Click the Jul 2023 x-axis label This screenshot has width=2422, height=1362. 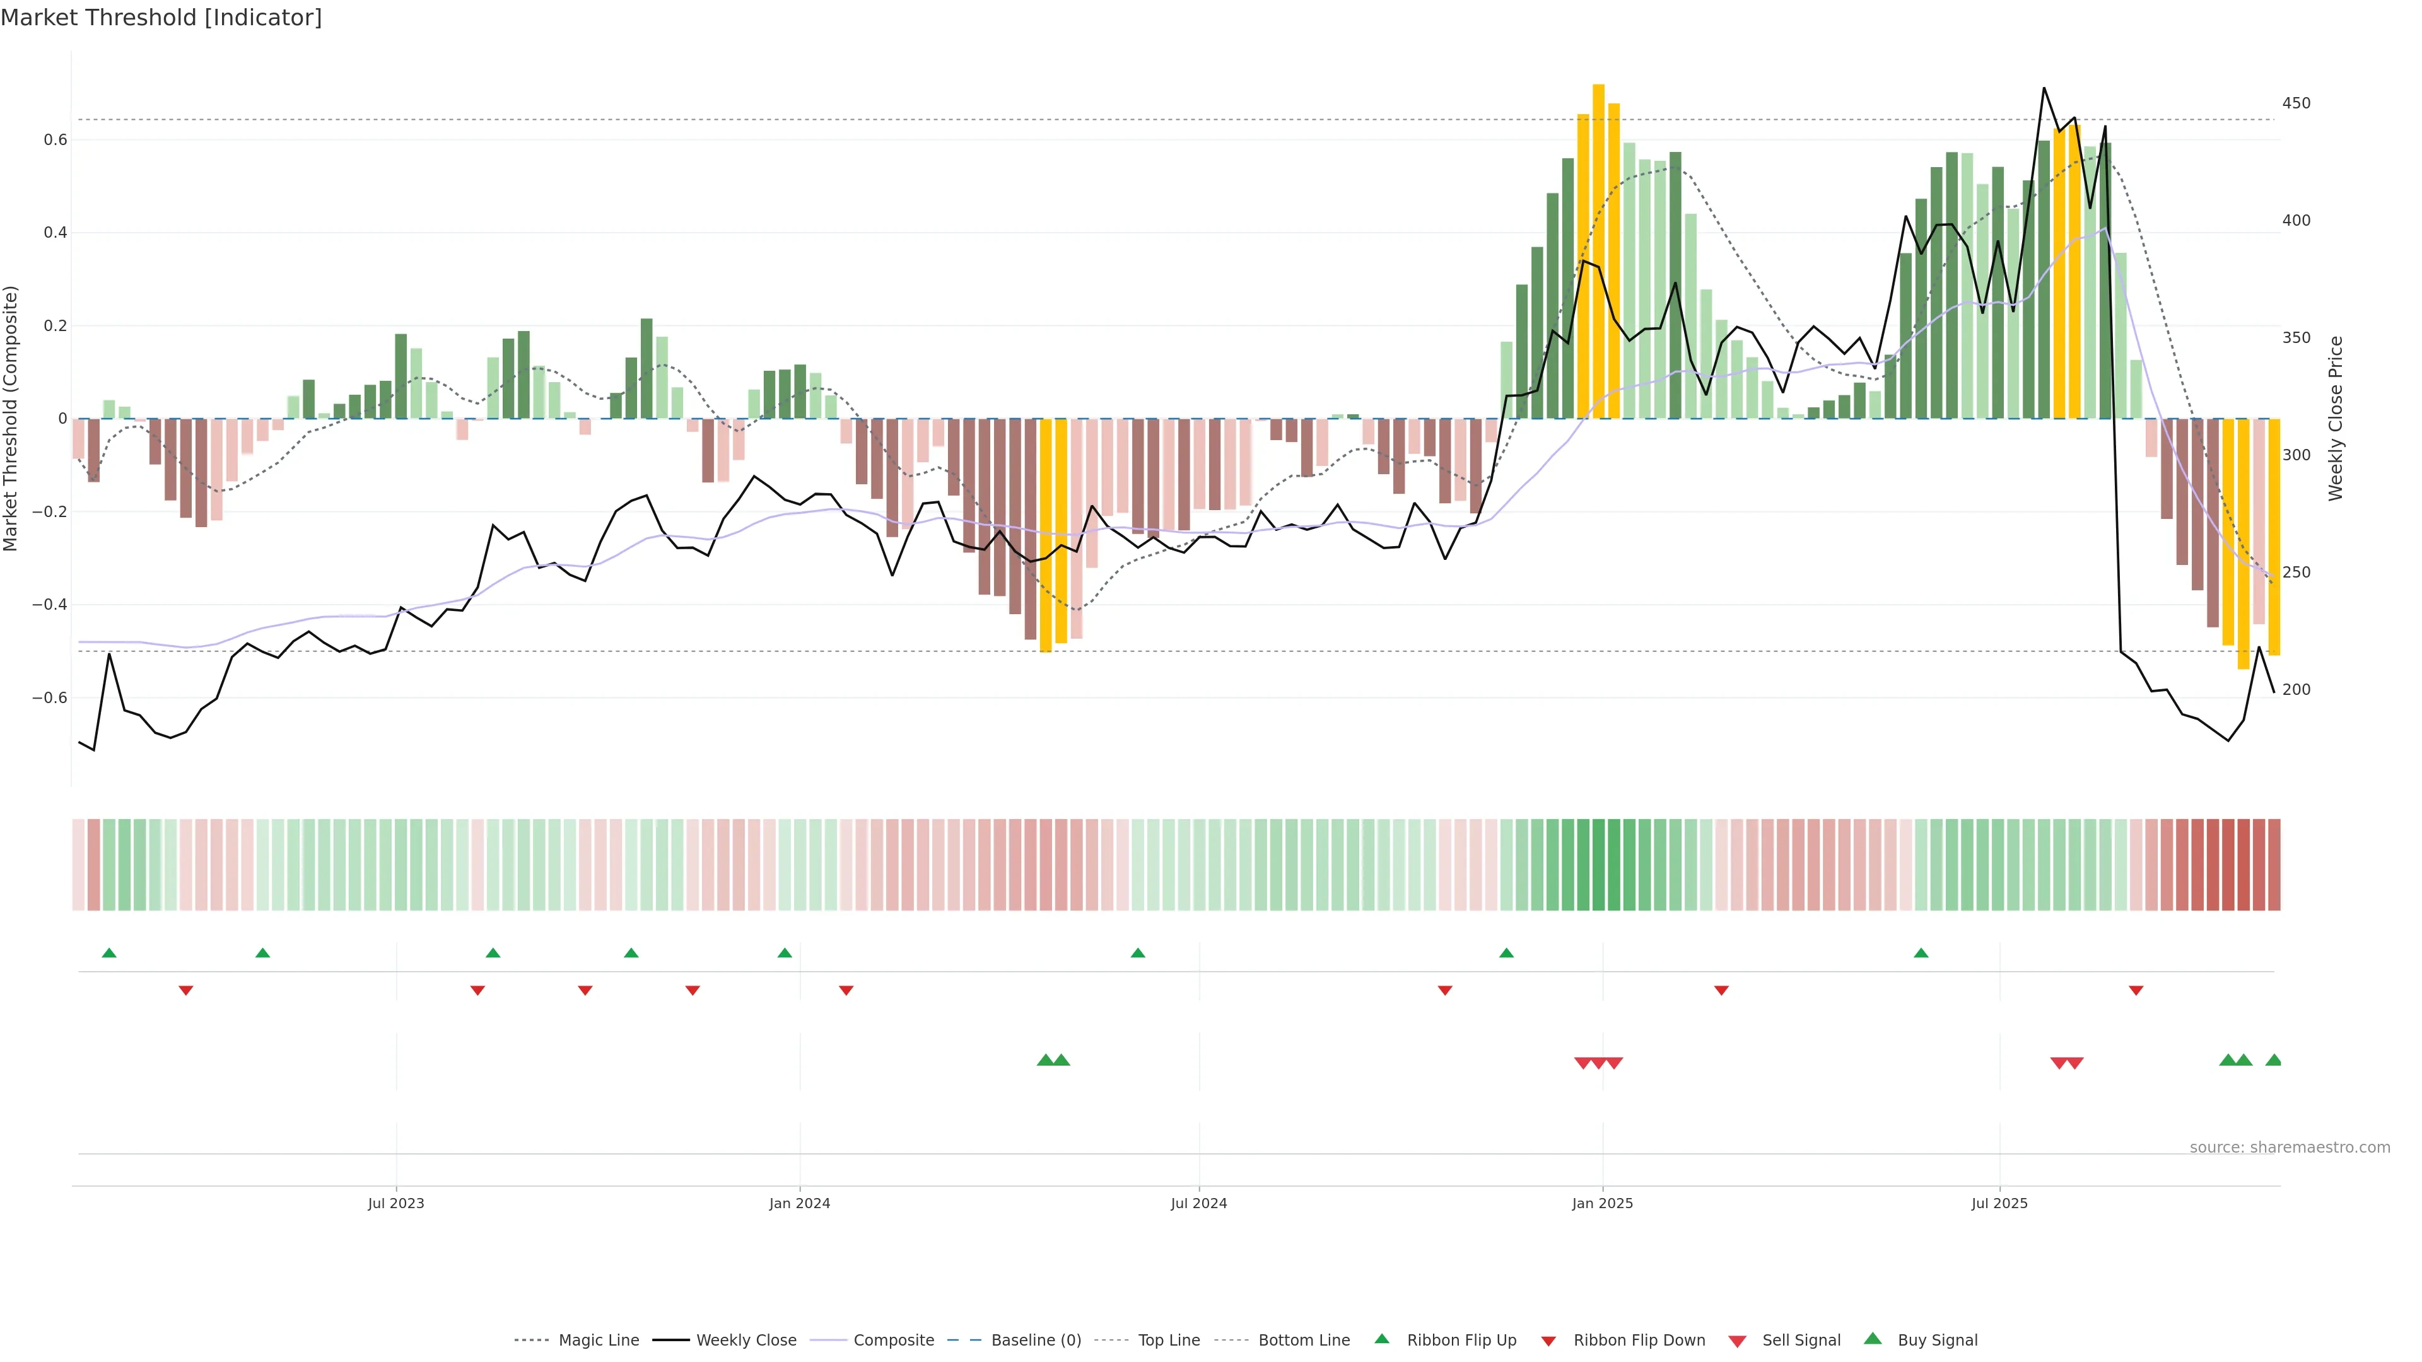(396, 1203)
